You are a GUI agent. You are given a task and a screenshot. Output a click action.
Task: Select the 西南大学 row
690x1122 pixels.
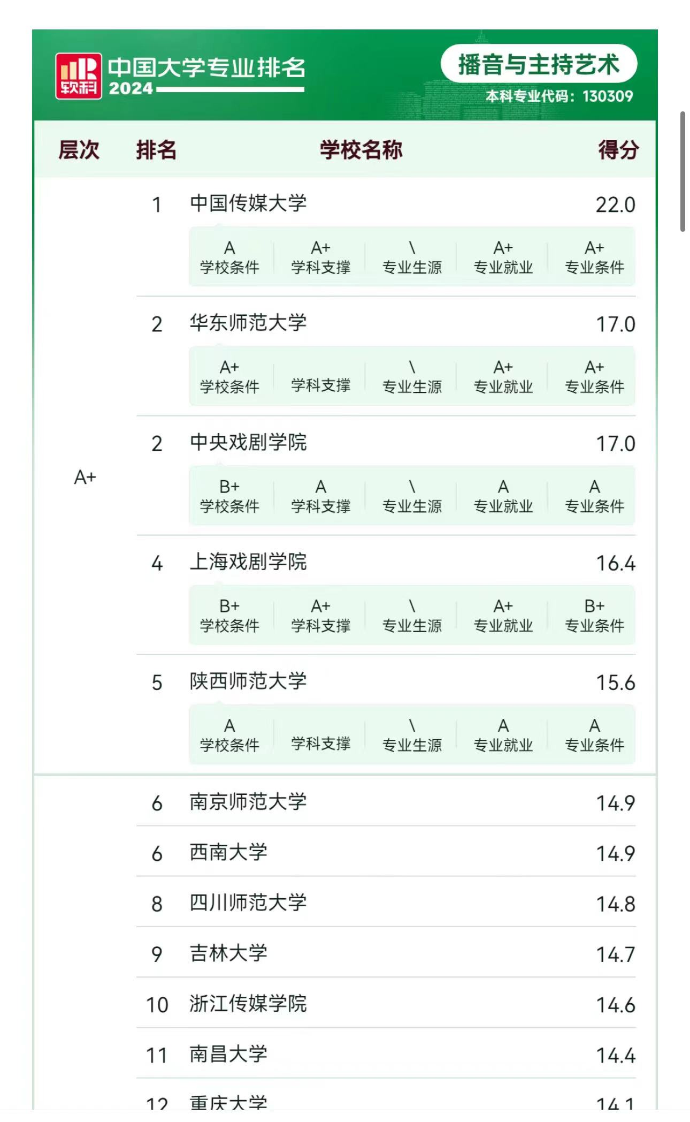tap(228, 852)
